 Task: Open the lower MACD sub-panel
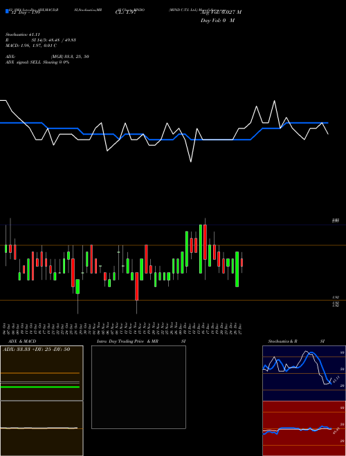pos(42,428)
